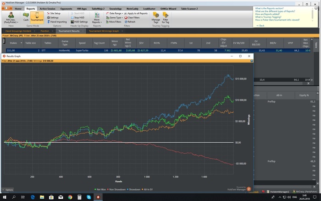This screenshot has height=201, width=321.
Task: Open File Explorer from taskbar
Action: [42, 197]
